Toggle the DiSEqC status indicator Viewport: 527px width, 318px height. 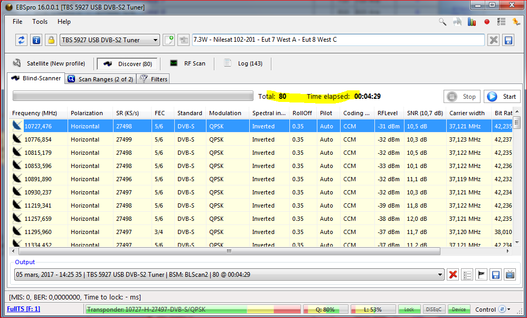(435, 310)
